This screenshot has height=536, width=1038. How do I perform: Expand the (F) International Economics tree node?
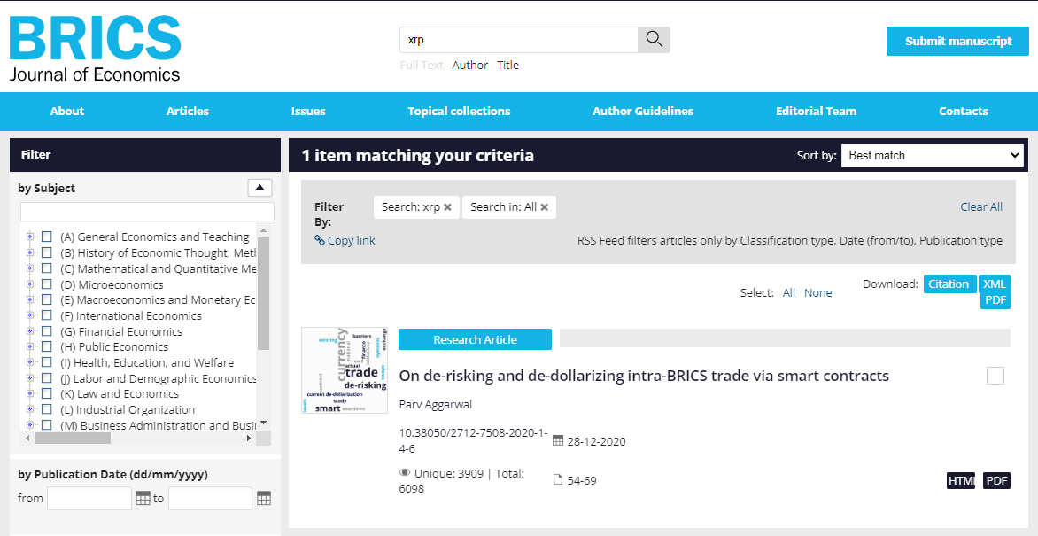pos(29,315)
